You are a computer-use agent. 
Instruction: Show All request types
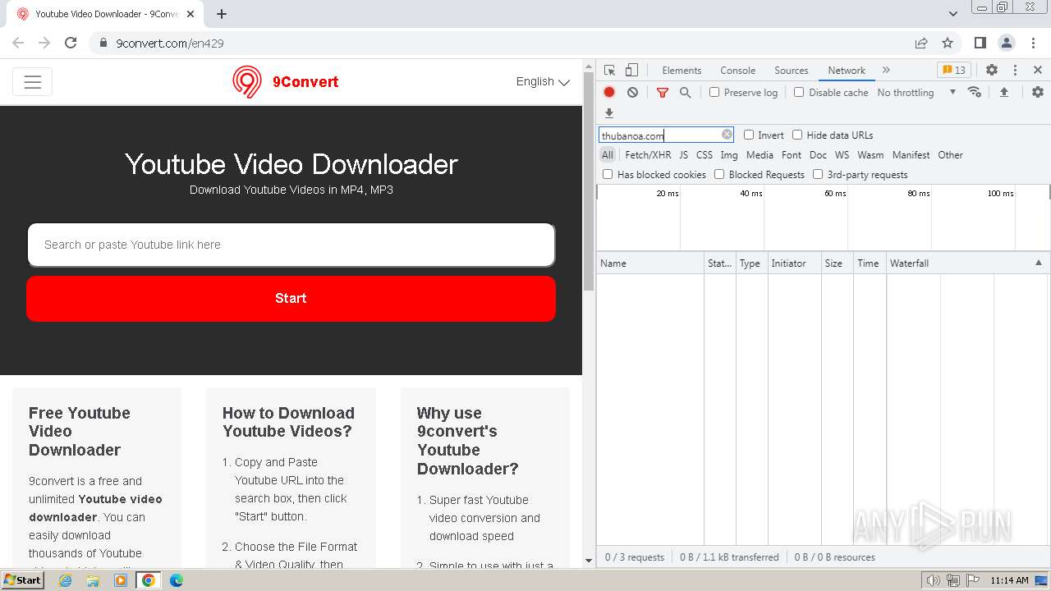point(608,155)
